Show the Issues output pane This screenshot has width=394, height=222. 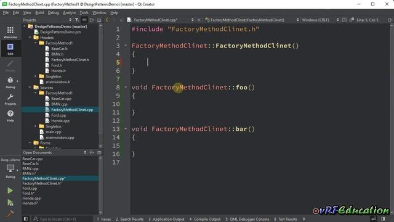[x=104, y=219]
